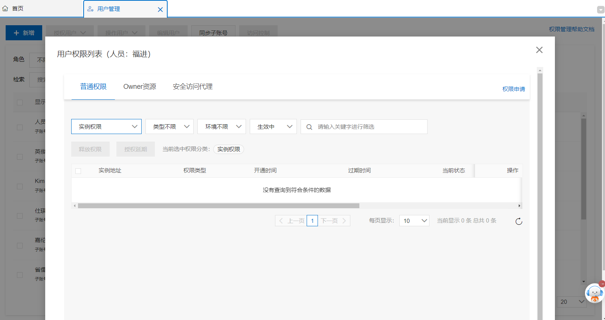The width and height of the screenshot is (605, 320).
Task: Click the 实例权限 category tag
Action: point(229,149)
